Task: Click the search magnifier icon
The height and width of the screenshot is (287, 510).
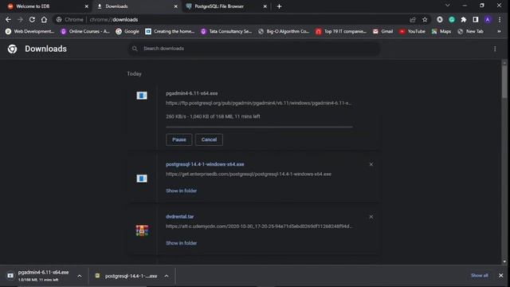Action: (x=135, y=49)
